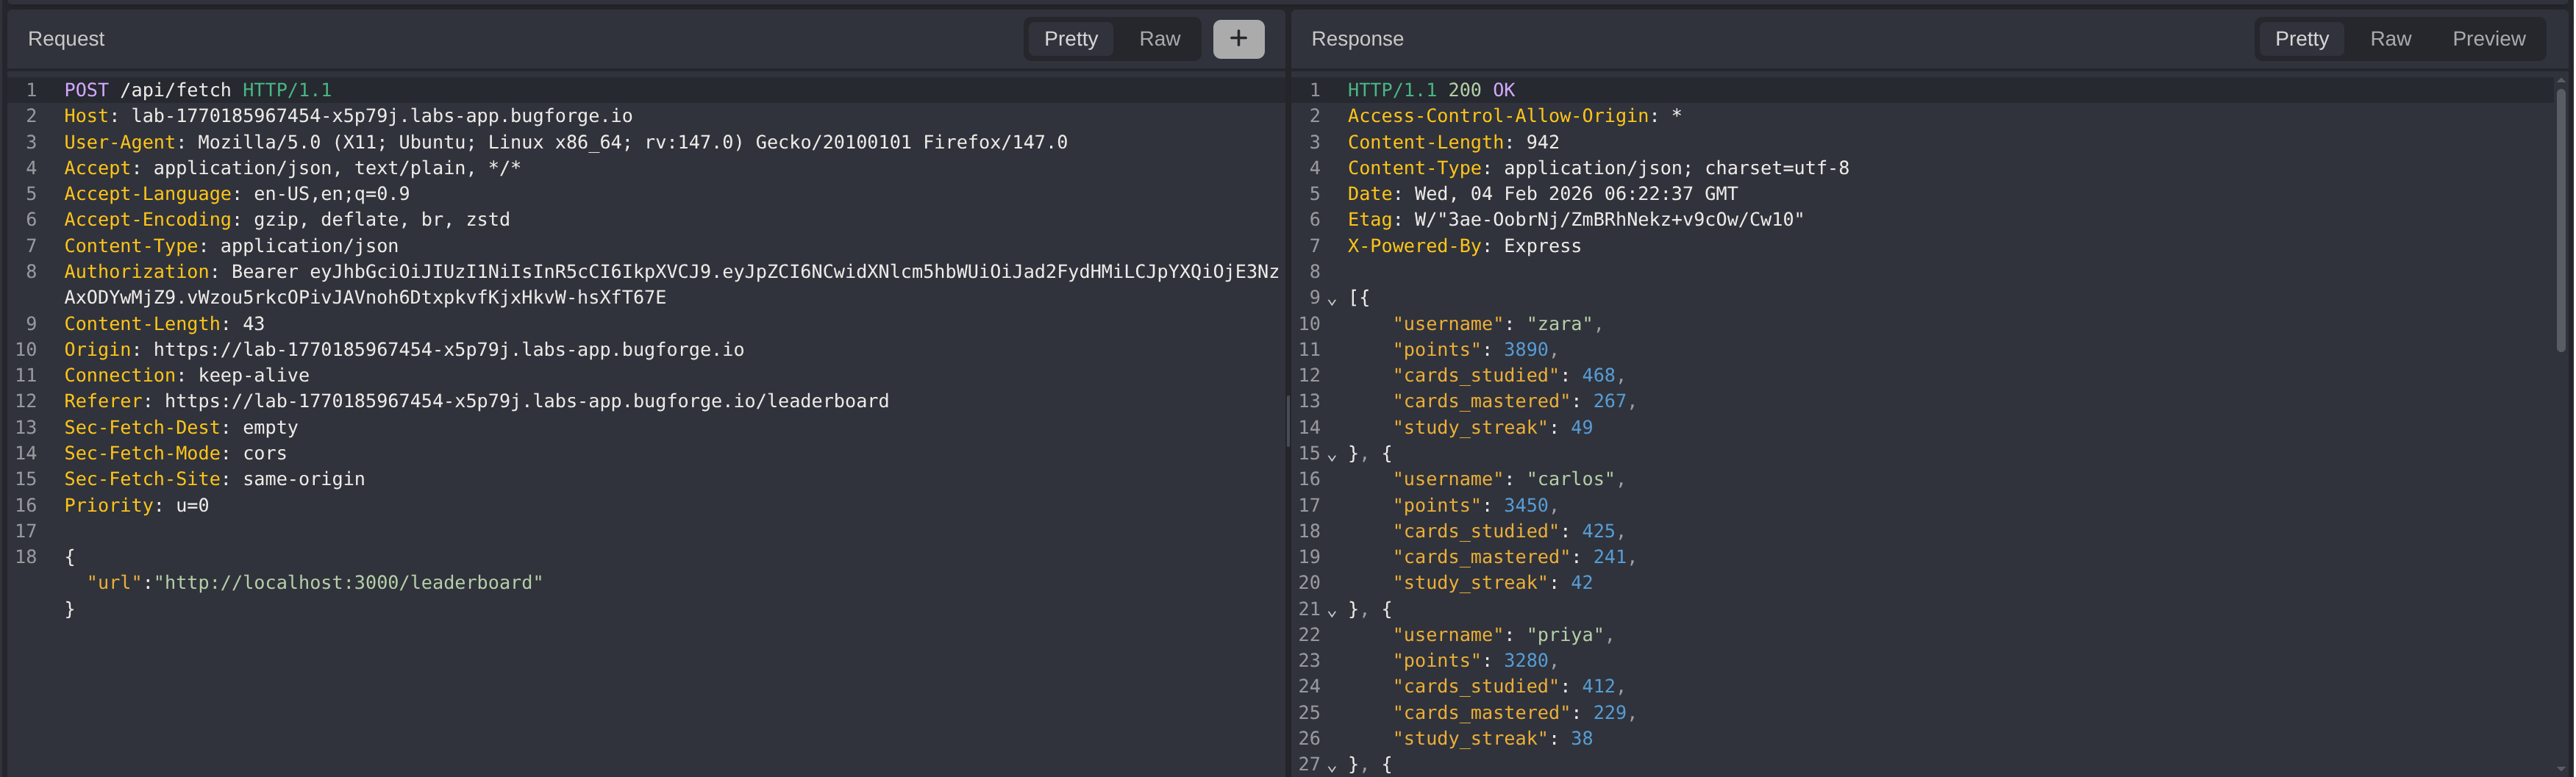Screen dimensions: 2576x777
Task: Click the url value in request body
Action: tap(348, 583)
